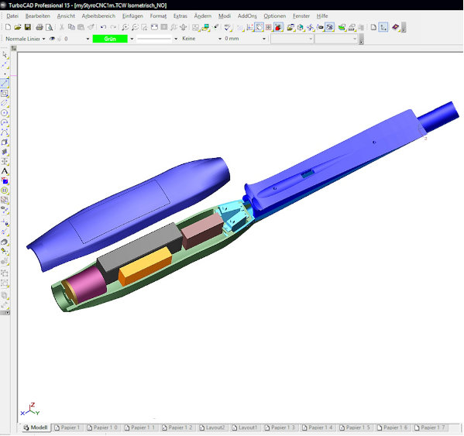The height and width of the screenshot is (436, 464).
Task: Expand the left toolbar overflow arrow
Action: (x=5, y=312)
